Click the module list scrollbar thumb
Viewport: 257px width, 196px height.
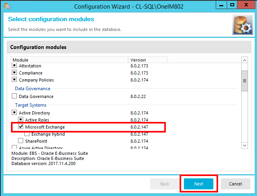tap(244, 81)
